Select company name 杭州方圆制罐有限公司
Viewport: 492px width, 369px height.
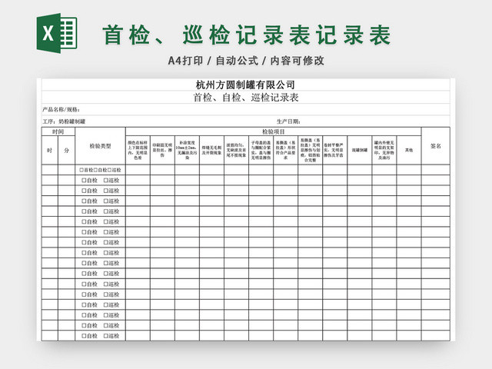(245, 85)
